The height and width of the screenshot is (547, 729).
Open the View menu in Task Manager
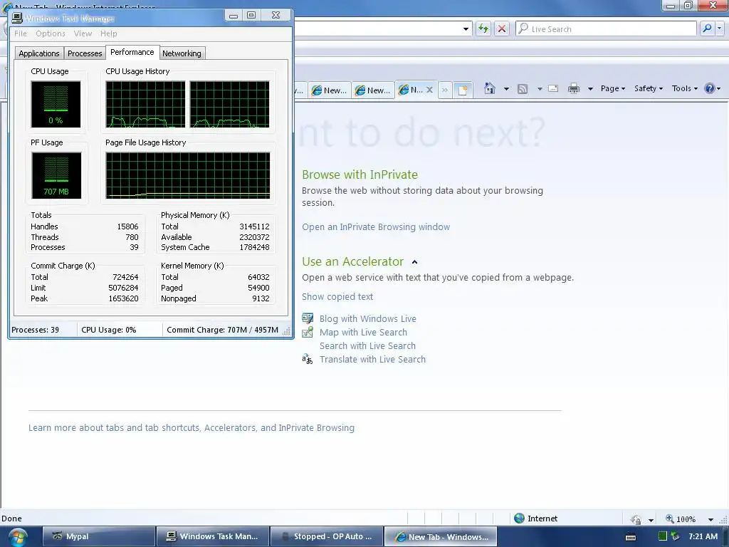tap(83, 33)
